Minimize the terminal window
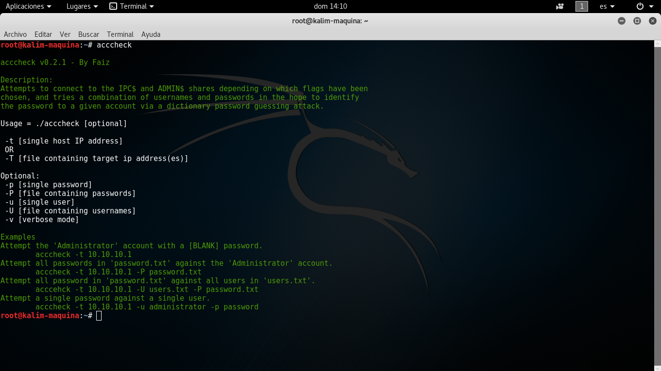The width and height of the screenshot is (661, 371). click(x=621, y=21)
